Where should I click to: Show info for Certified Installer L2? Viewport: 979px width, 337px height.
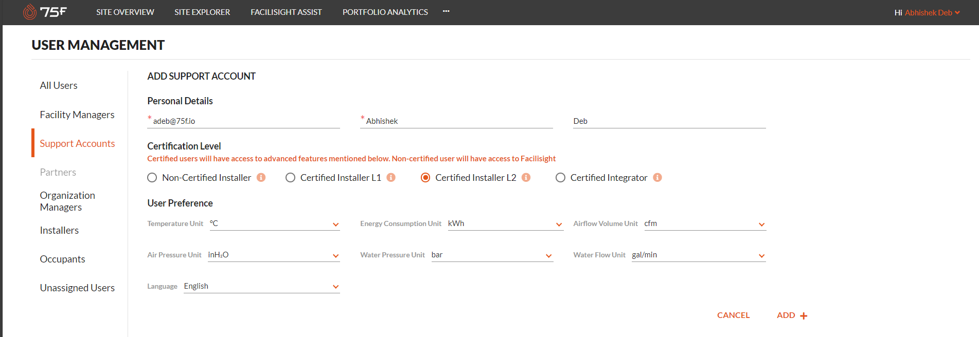(526, 177)
